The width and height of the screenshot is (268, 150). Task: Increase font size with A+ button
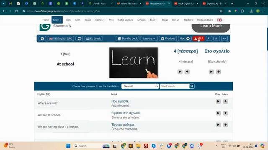pos(224,39)
